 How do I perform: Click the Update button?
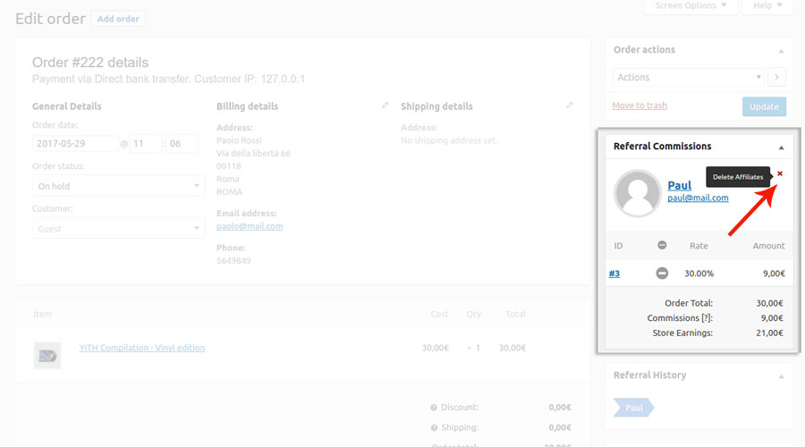point(764,106)
